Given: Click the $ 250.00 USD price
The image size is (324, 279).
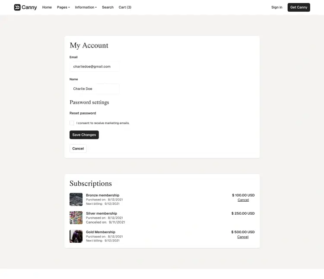Looking at the screenshot, I should coord(243,213).
